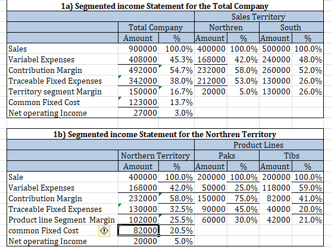This screenshot has height=247, width=331.
Task: Click the Territory segment Margin label
Action: coord(63,91)
